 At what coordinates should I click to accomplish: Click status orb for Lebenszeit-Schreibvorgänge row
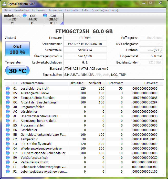click(x=8, y=167)
